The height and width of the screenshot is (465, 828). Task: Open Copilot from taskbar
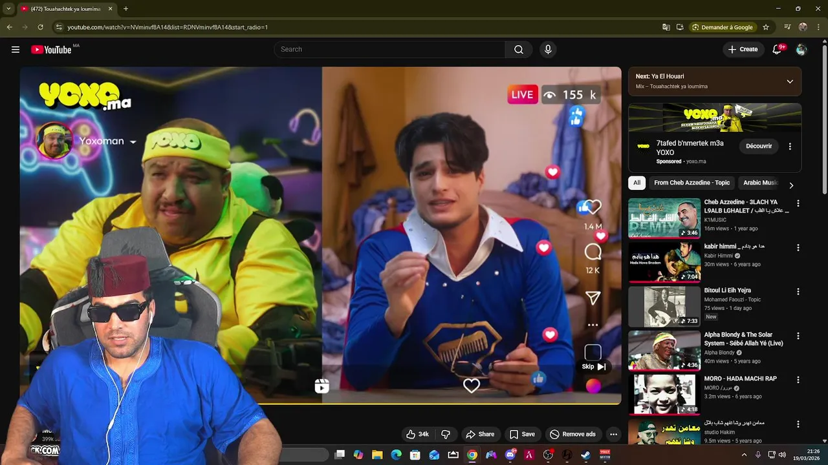[x=358, y=455]
